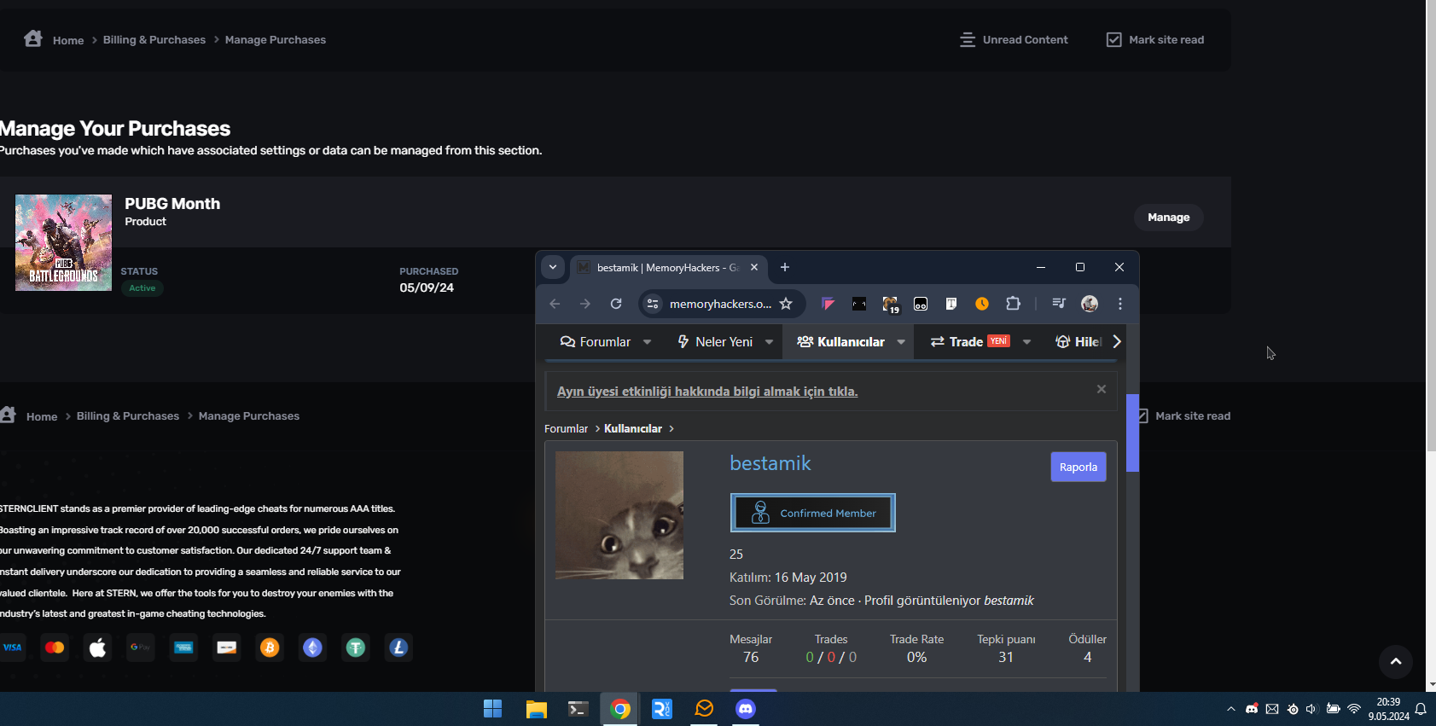The height and width of the screenshot is (726, 1436).
Task: Open the Windows Start menu
Action: [x=493, y=709]
